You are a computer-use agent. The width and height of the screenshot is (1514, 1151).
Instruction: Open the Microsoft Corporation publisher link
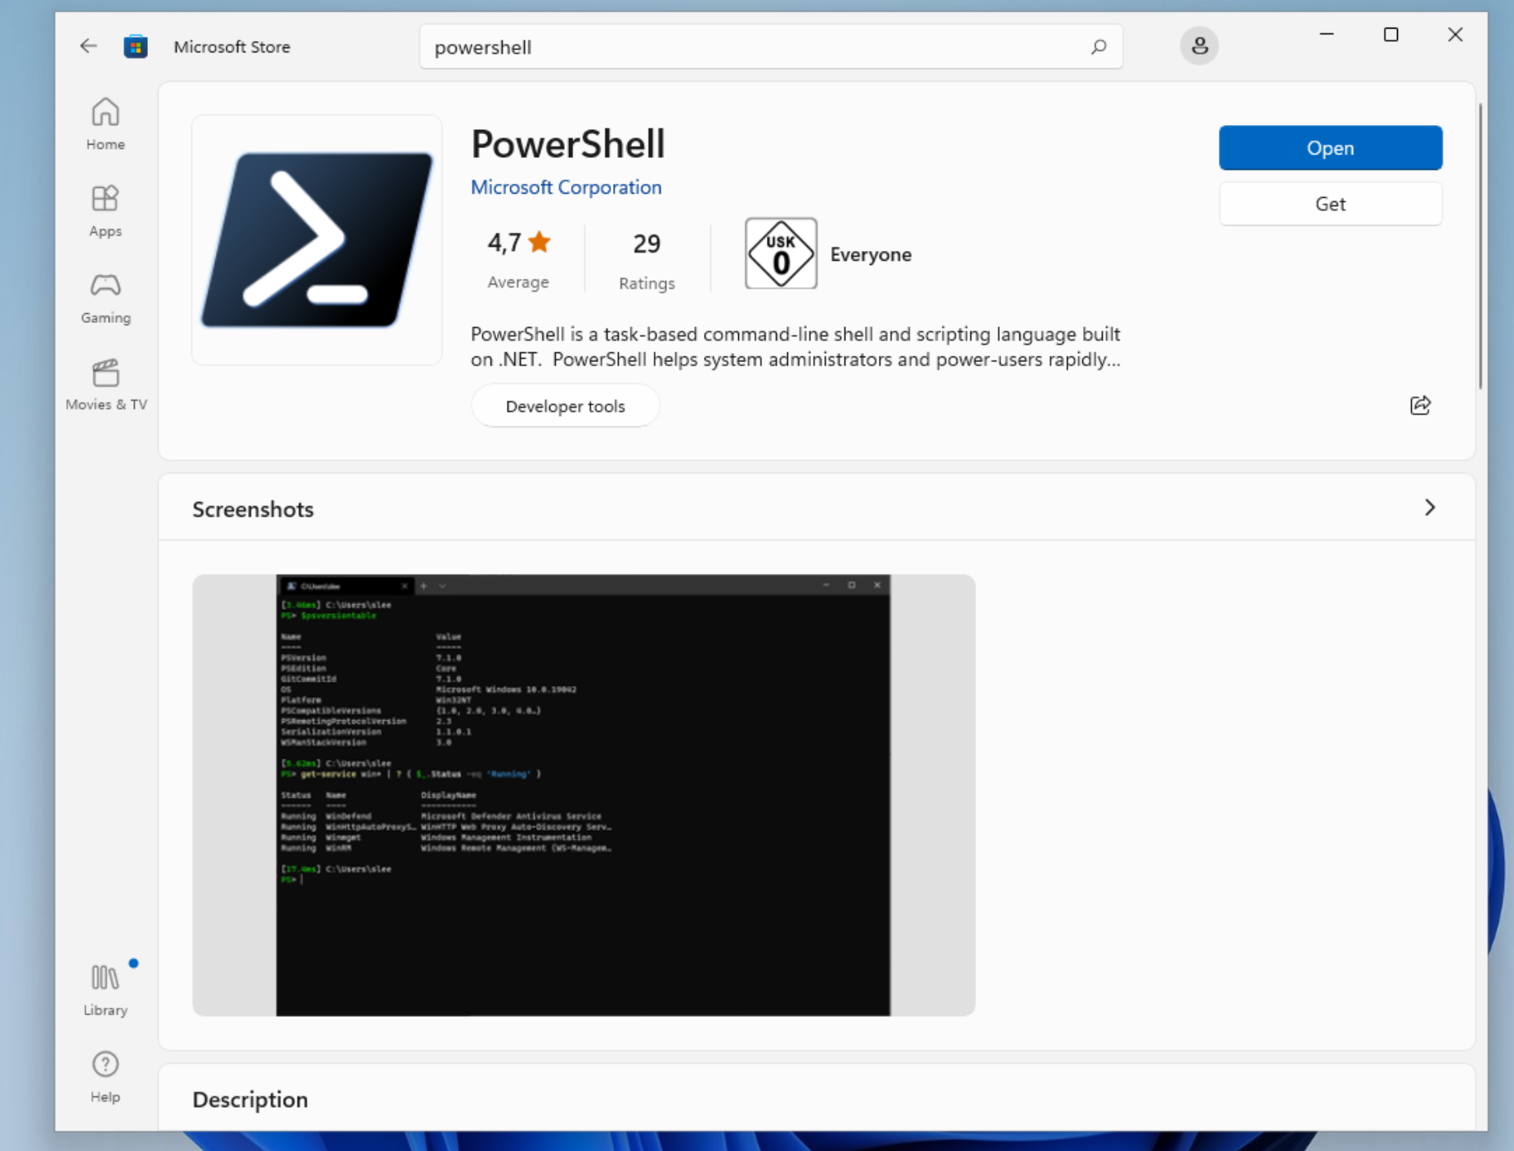click(x=566, y=187)
